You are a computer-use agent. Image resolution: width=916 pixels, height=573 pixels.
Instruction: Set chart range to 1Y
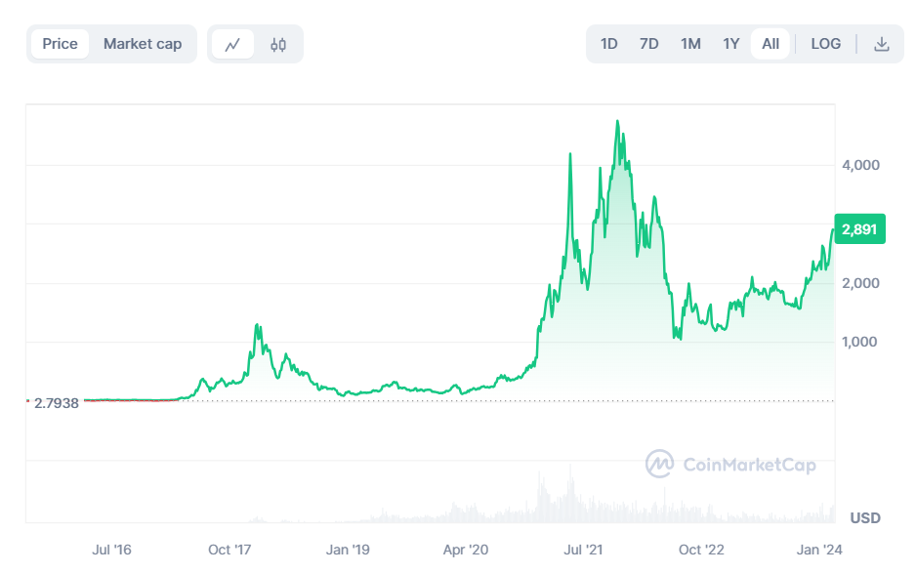point(730,44)
